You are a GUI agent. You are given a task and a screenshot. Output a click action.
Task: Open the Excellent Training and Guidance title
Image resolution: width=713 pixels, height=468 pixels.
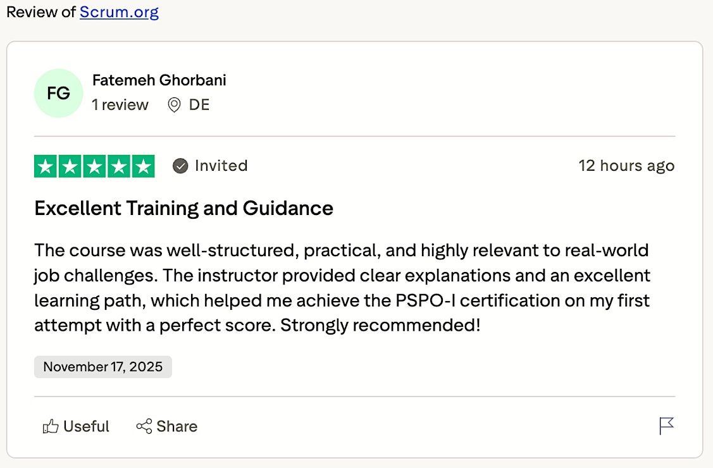point(183,208)
